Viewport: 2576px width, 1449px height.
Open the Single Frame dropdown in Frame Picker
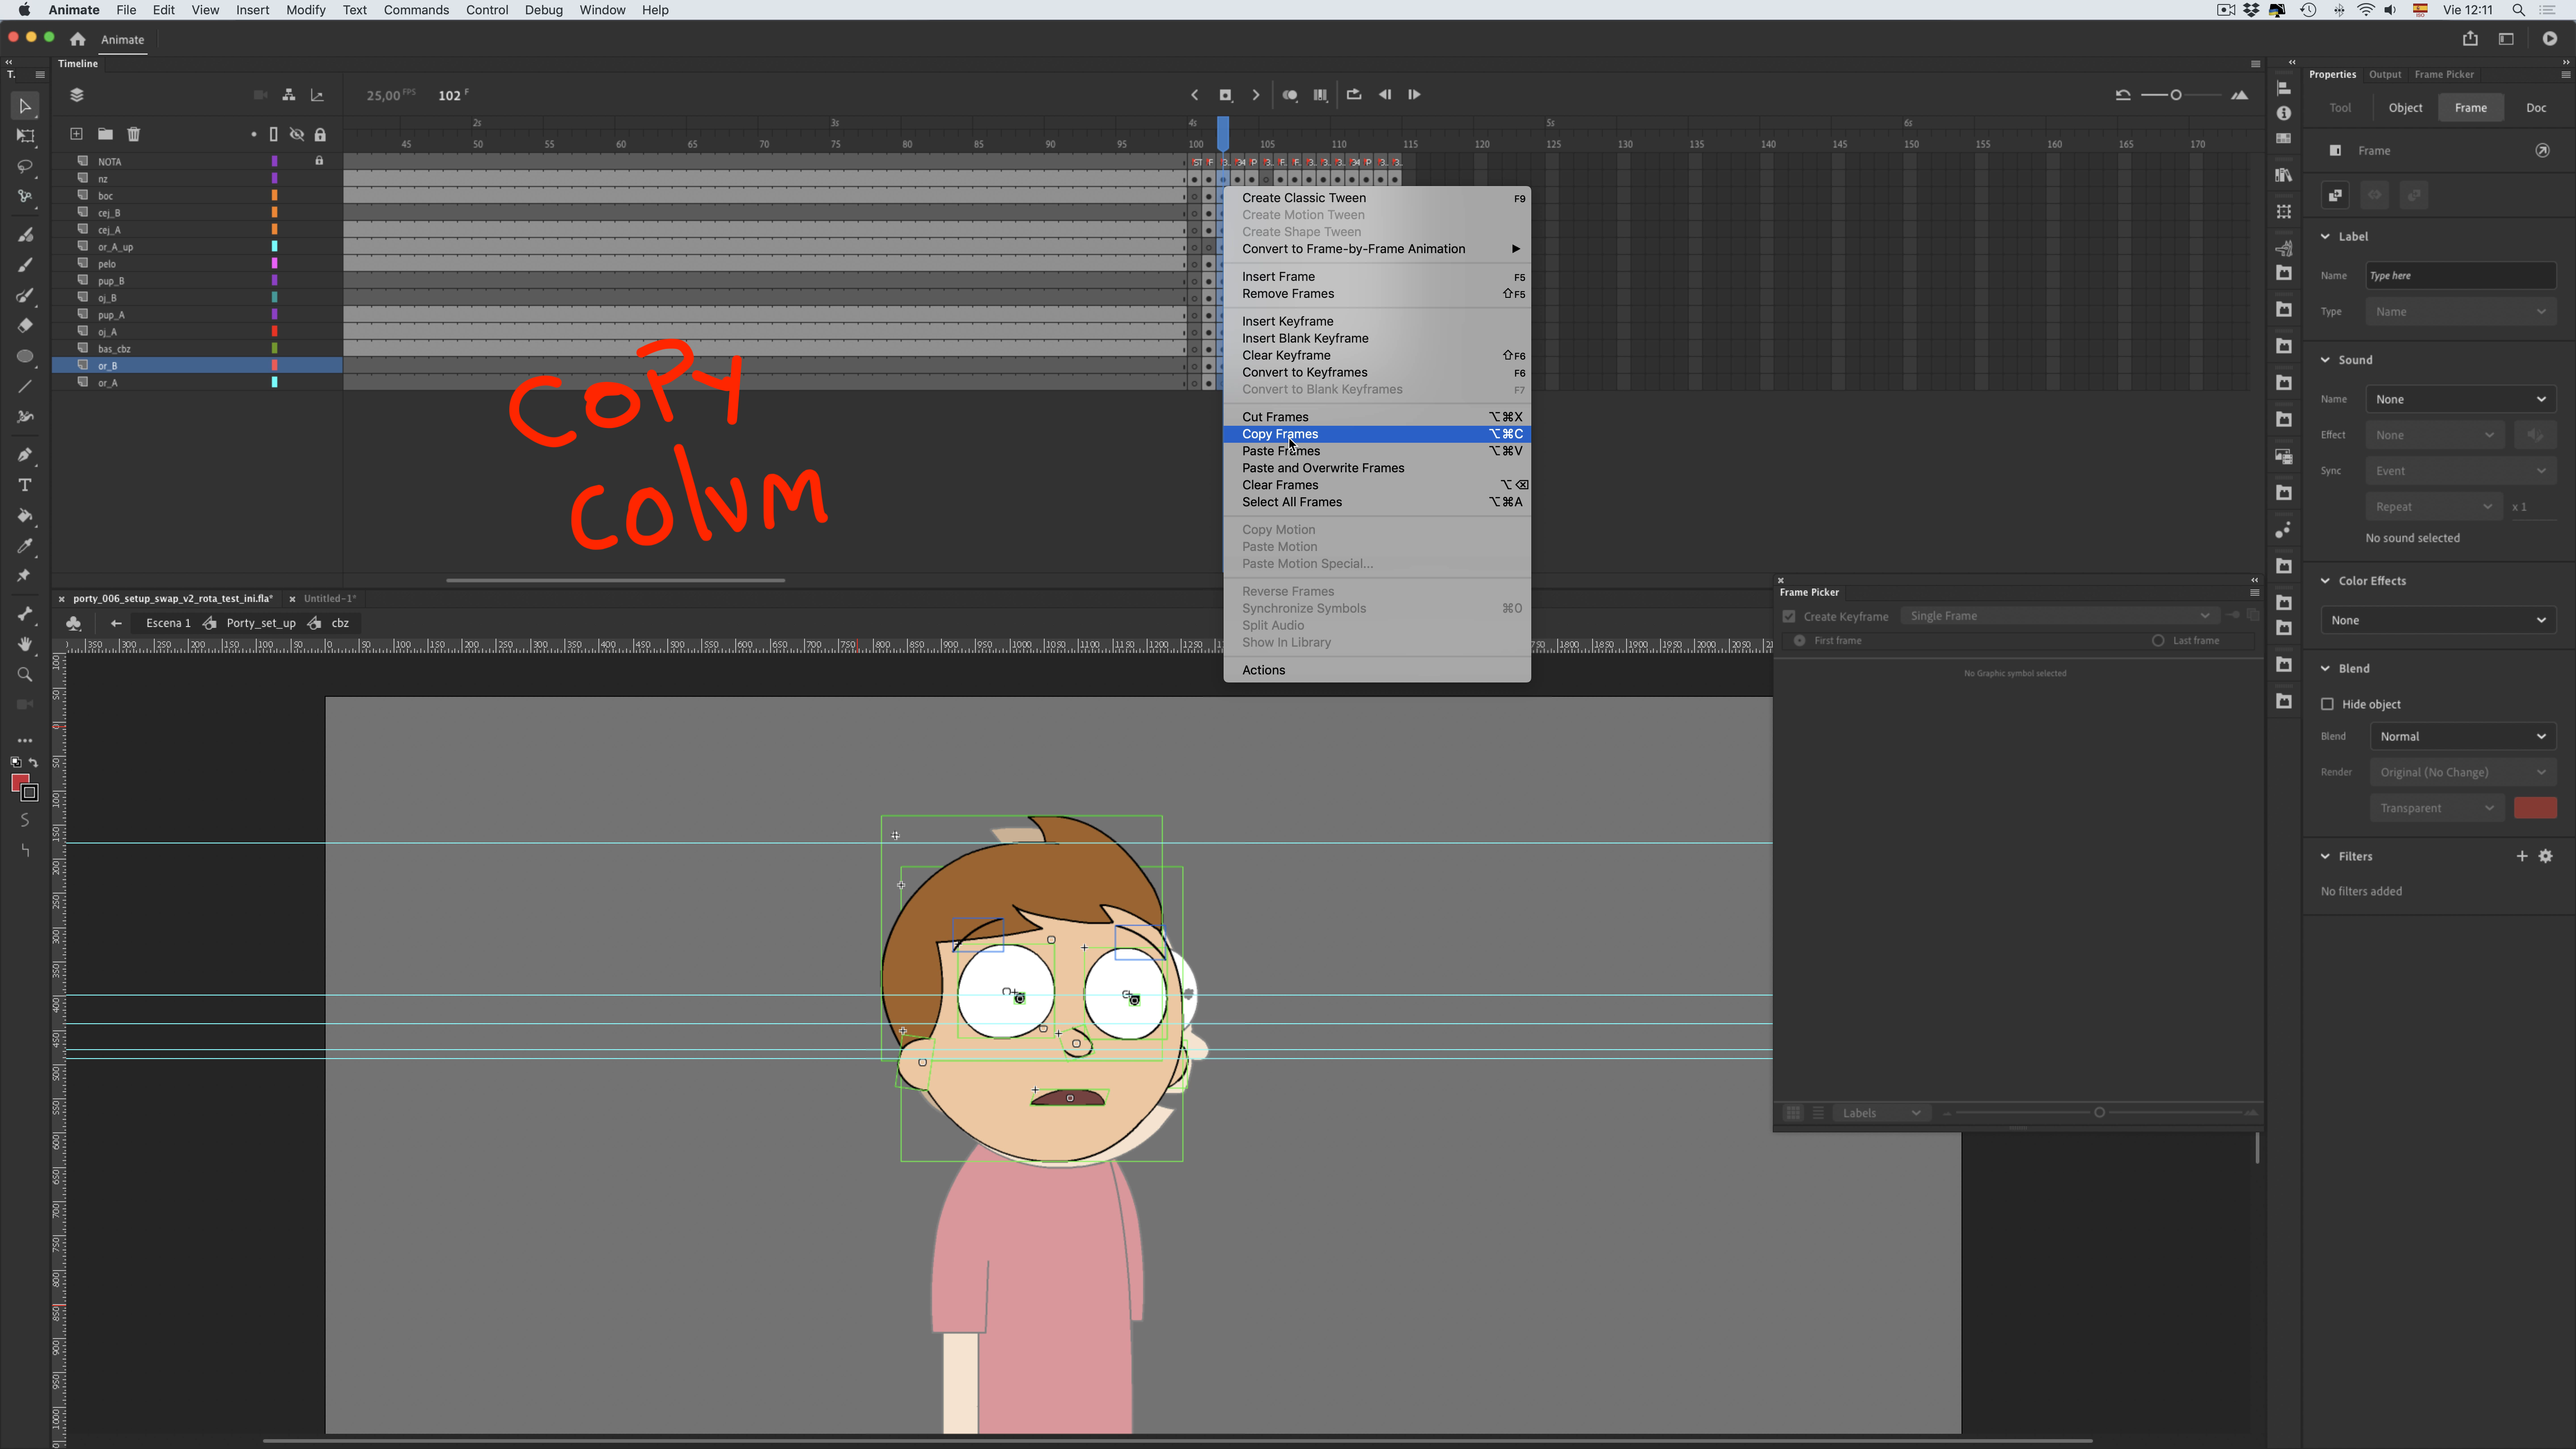[x=2060, y=616]
